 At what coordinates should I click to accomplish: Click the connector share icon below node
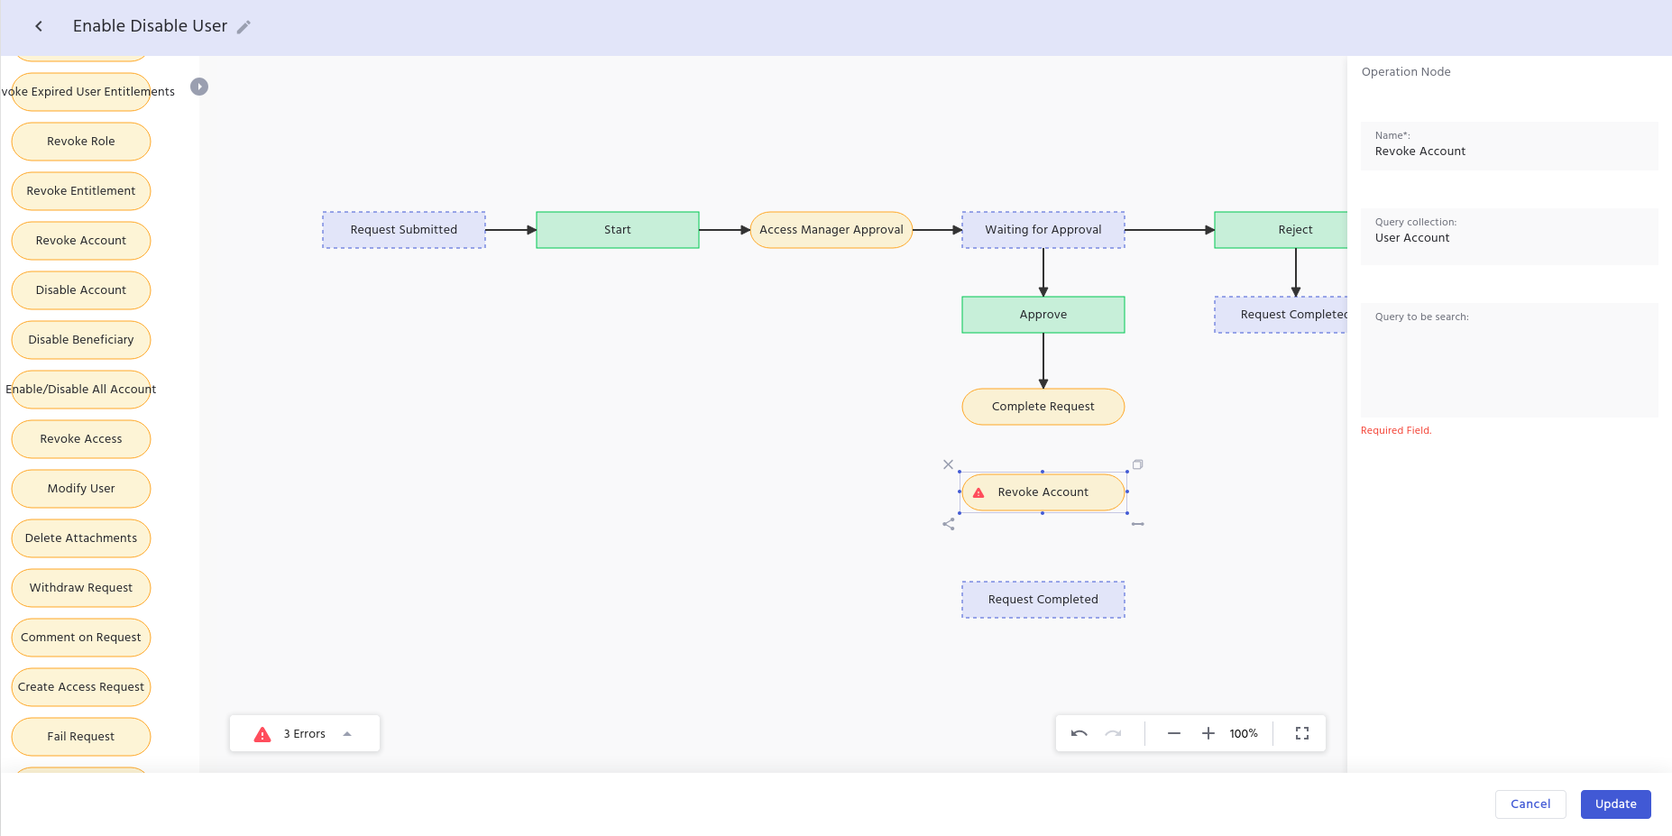(x=948, y=524)
